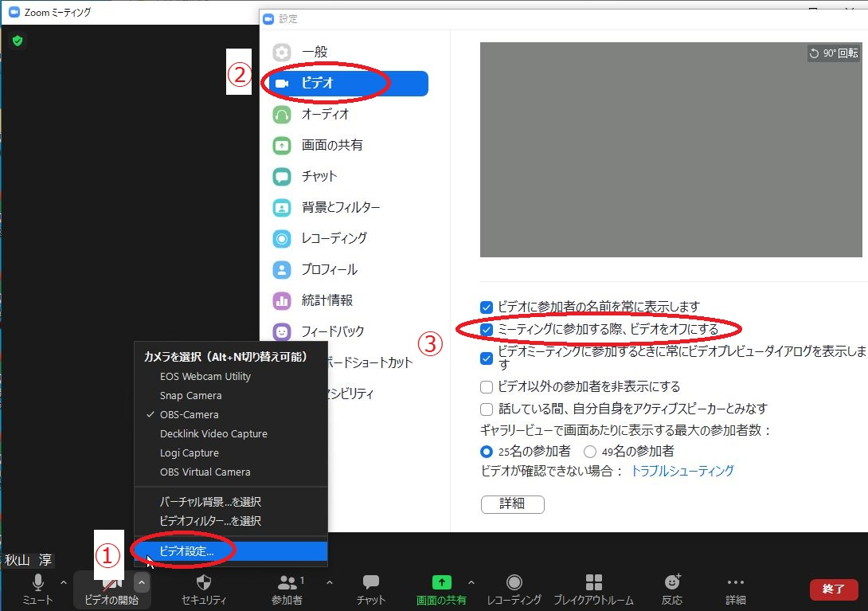Screen dimensions: 868x611
Task: Enable ビデオ以外の参加者を非表示にする checkbox
Action: coord(487,387)
